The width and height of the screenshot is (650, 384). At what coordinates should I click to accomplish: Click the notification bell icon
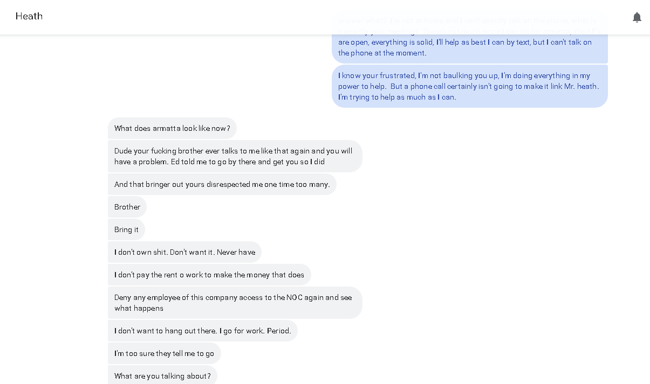click(x=637, y=17)
